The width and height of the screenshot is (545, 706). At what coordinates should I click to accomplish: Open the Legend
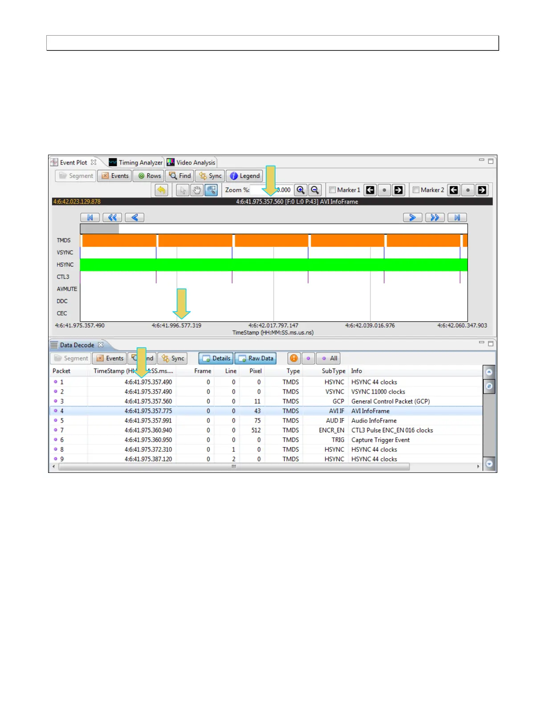click(x=244, y=176)
